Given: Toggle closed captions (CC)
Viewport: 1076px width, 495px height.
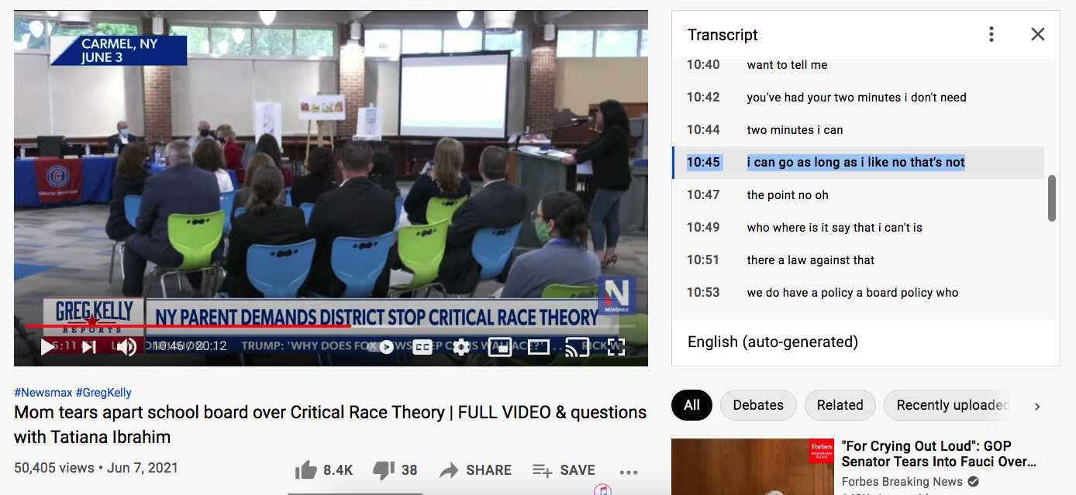Looking at the screenshot, I should 422,347.
